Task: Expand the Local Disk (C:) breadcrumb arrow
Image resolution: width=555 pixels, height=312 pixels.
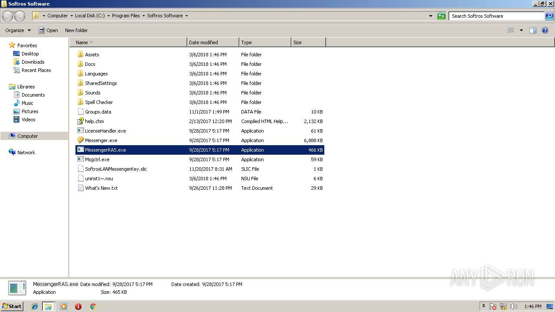Action: tap(108, 16)
